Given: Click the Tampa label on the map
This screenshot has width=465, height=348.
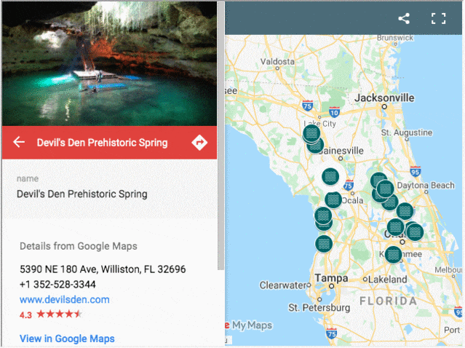Looking at the screenshot, I should click(x=331, y=278).
